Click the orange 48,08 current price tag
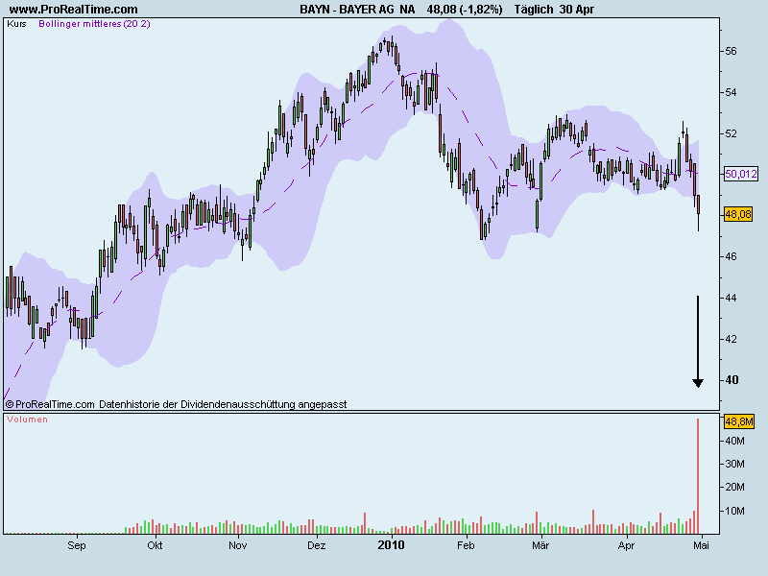 click(739, 214)
